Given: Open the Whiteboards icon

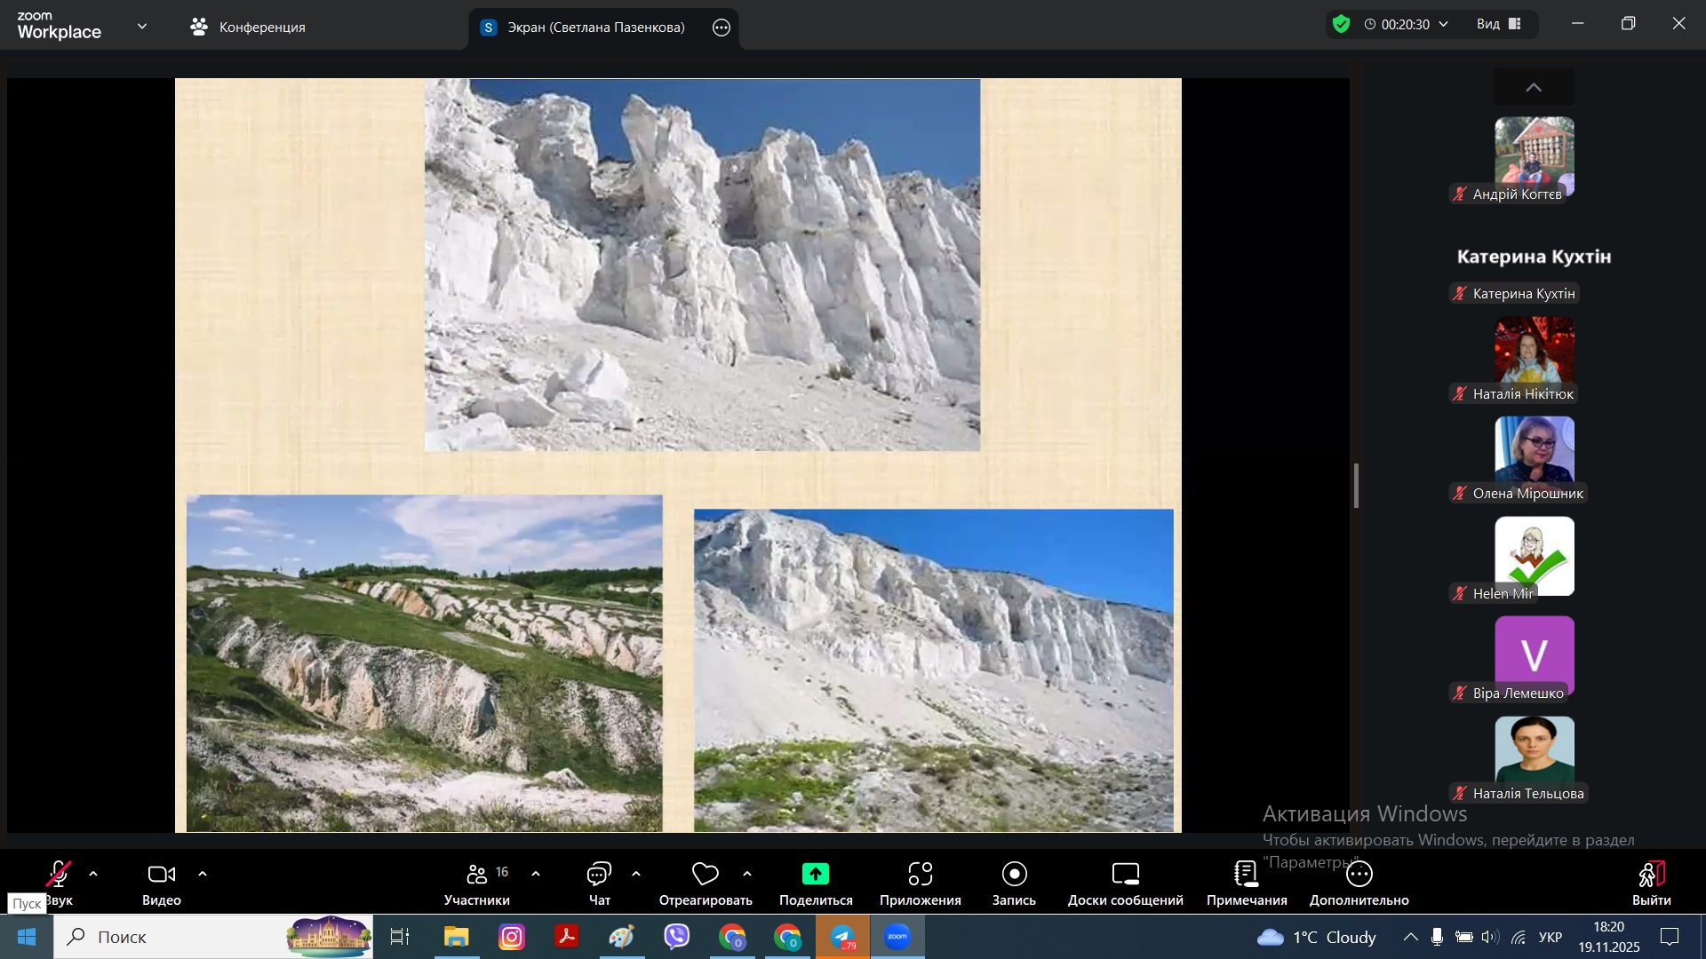Looking at the screenshot, I should point(1125,875).
